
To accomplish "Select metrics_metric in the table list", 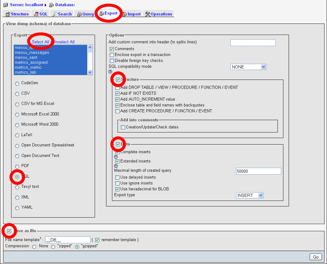I will [x=50, y=67].
